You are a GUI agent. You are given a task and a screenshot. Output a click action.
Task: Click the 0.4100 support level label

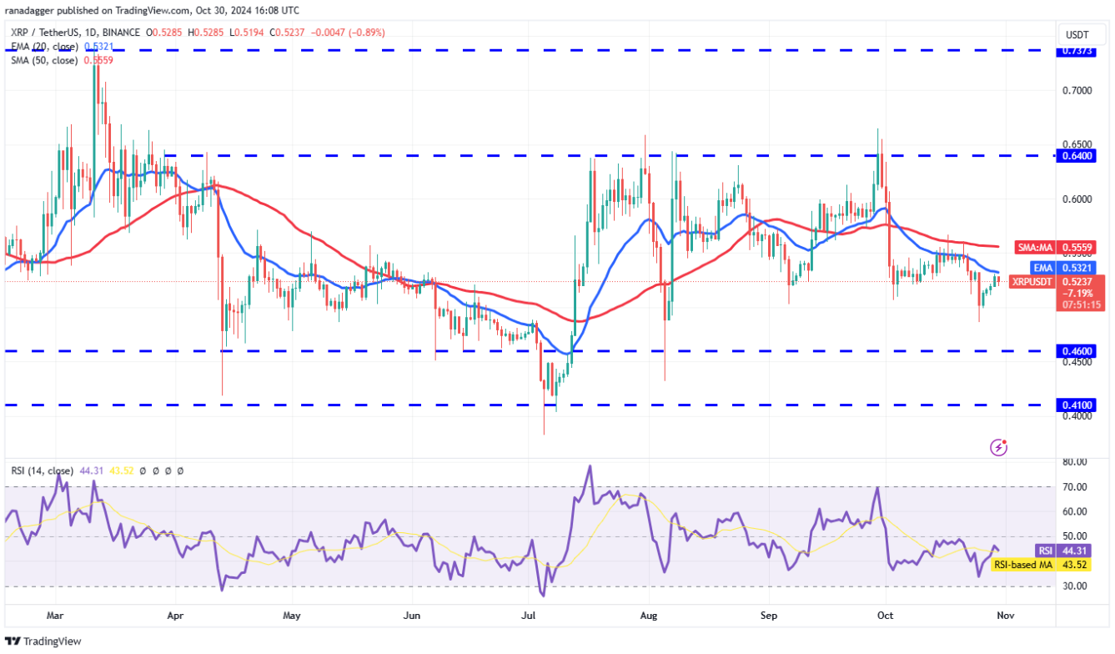[x=1081, y=405]
